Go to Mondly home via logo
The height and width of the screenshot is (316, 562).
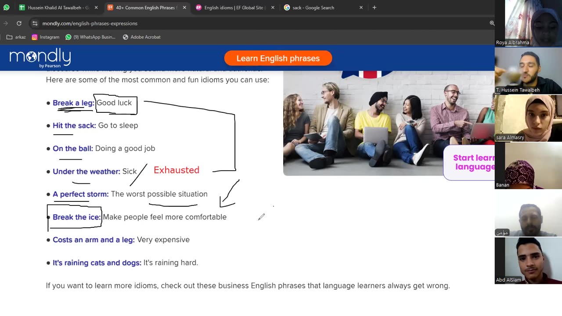[x=40, y=58]
